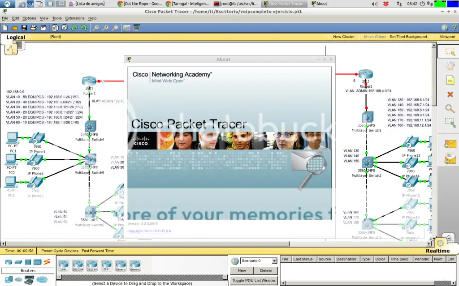The height and width of the screenshot is (286, 459).
Task: Choose the Move Layout hand tool
Action: coord(450,65)
